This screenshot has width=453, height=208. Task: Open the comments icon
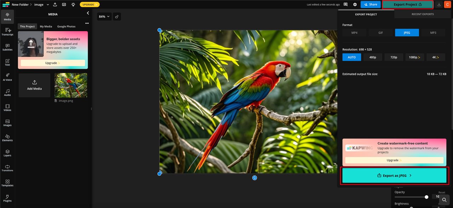click(x=346, y=5)
